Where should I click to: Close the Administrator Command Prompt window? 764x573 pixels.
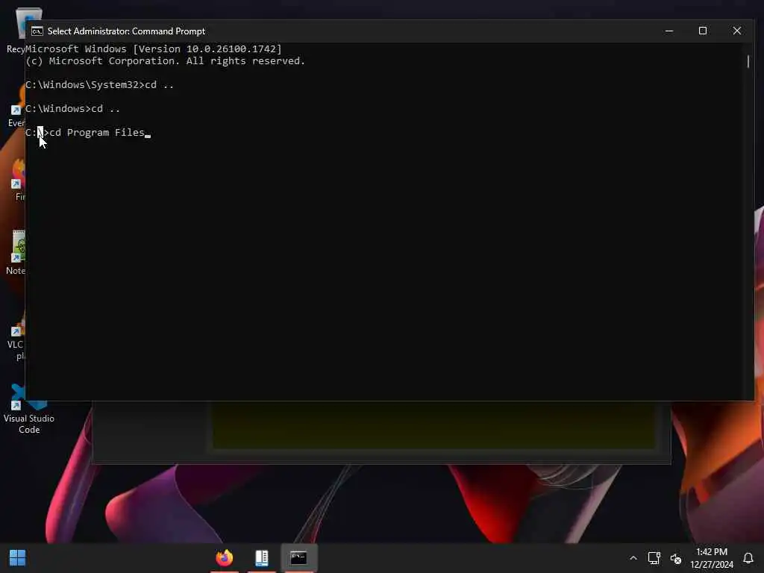coord(736,31)
